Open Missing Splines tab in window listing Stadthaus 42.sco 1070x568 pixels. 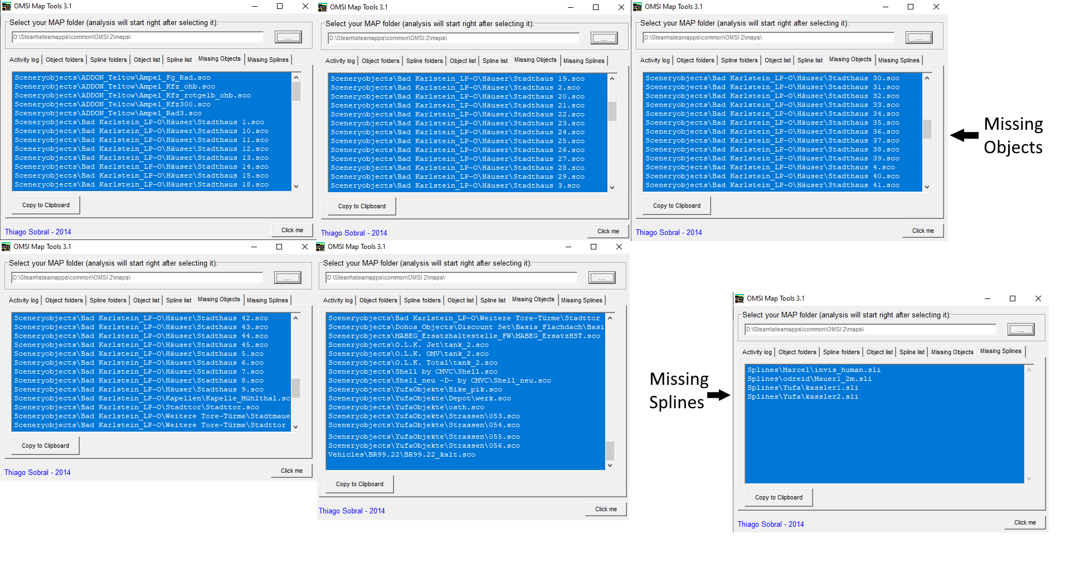(267, 300)
